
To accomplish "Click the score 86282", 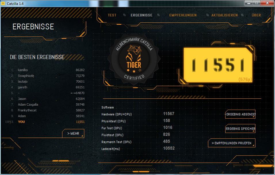I will pos(80,70).
